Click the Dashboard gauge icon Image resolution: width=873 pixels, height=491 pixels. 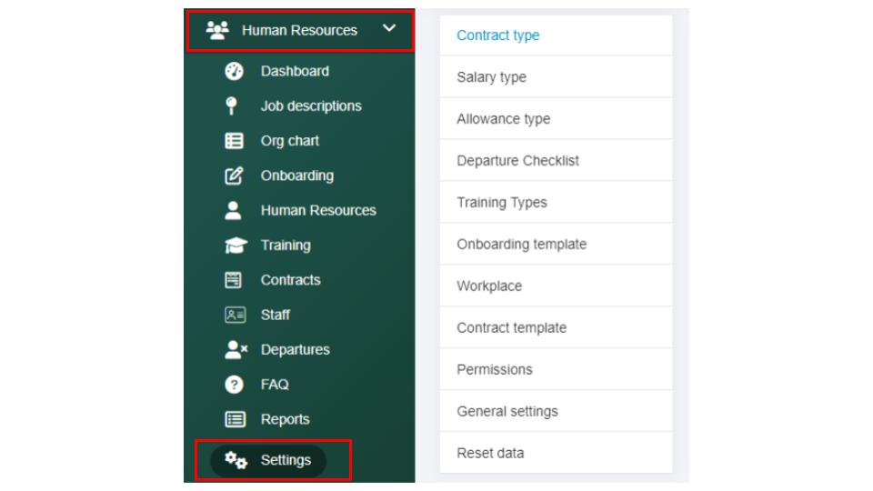[x=234, y=71]
